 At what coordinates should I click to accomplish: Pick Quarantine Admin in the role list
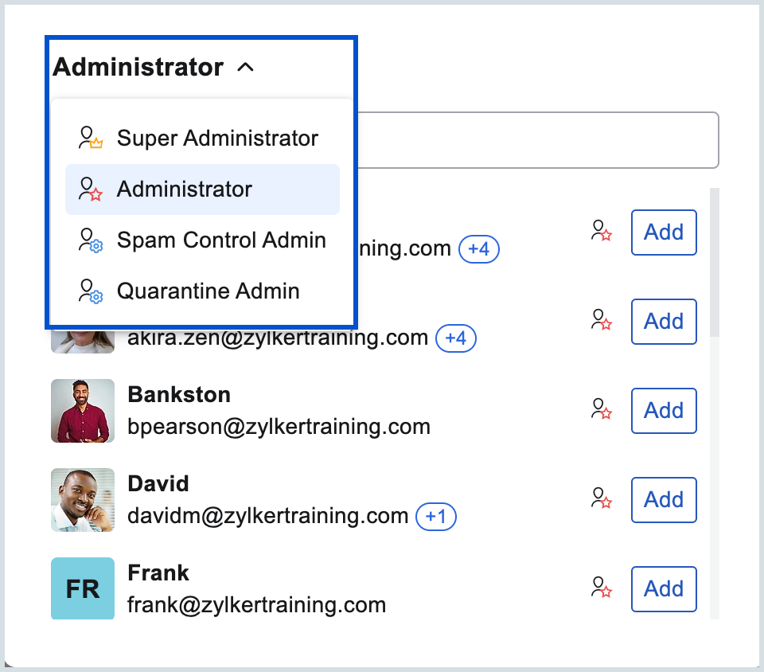(x=208, y=291)
